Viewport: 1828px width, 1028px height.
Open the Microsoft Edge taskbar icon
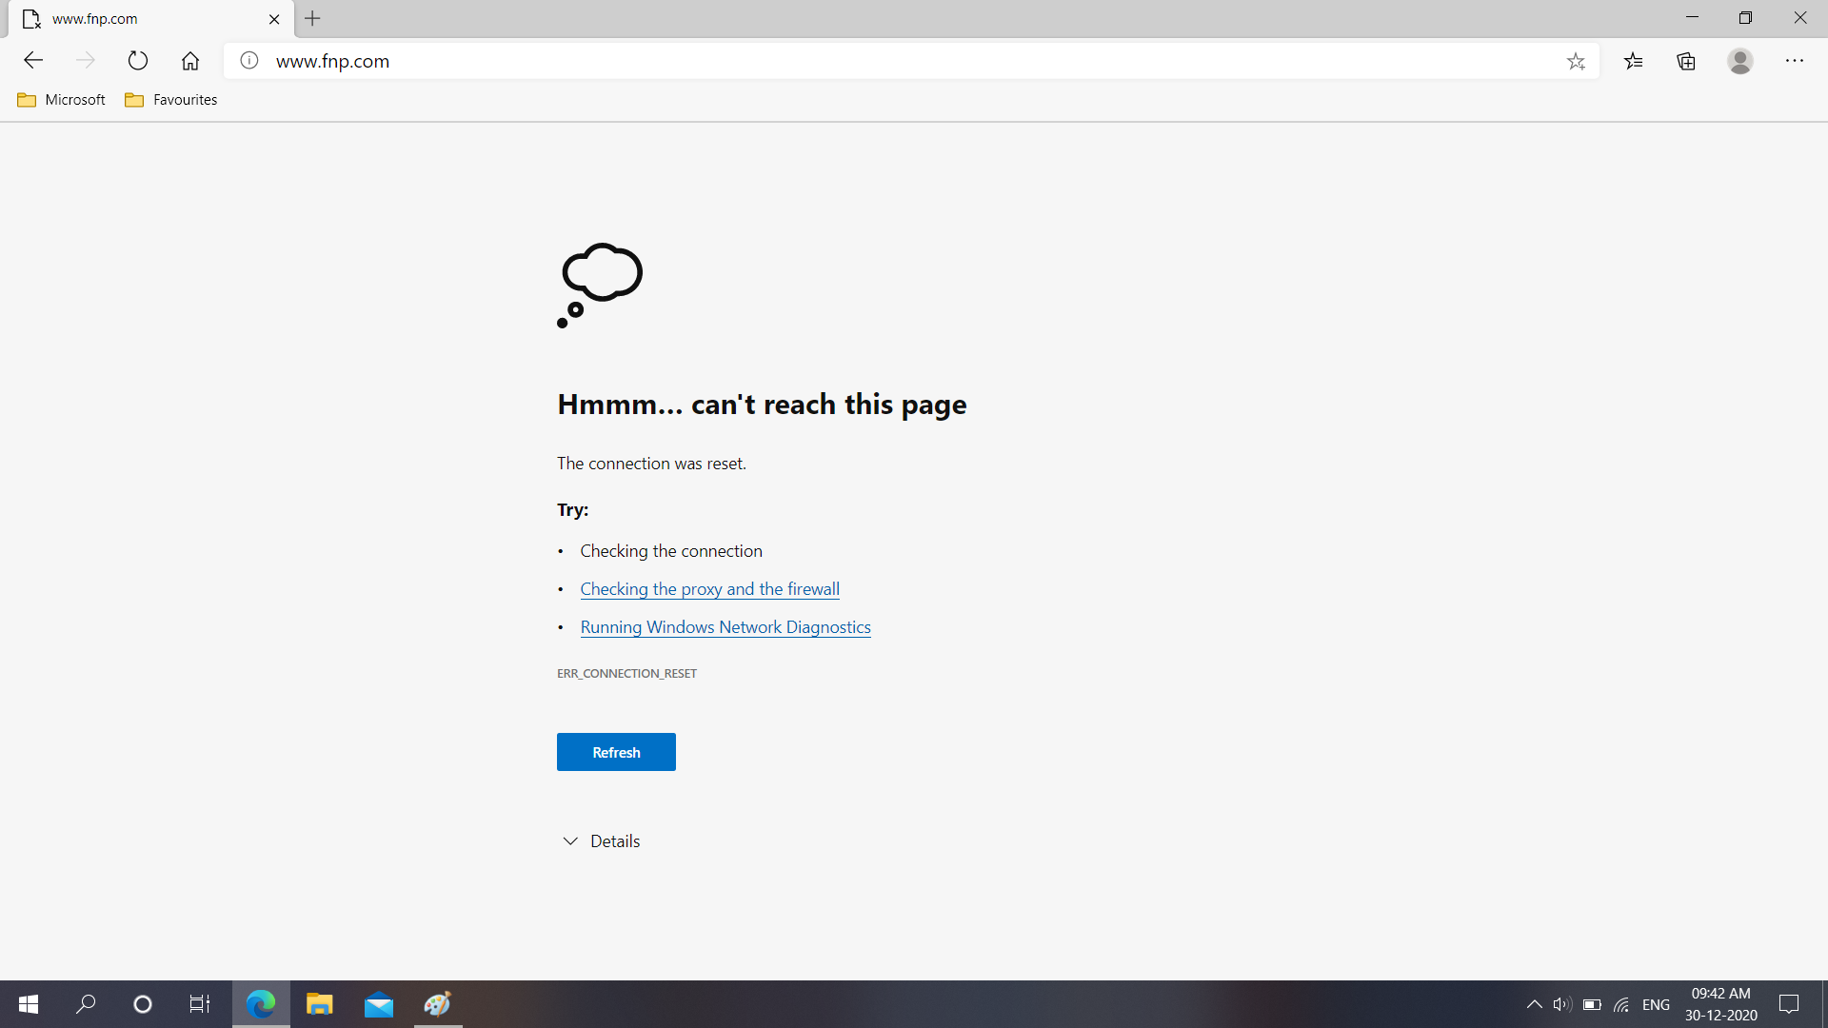(260, 1003)
